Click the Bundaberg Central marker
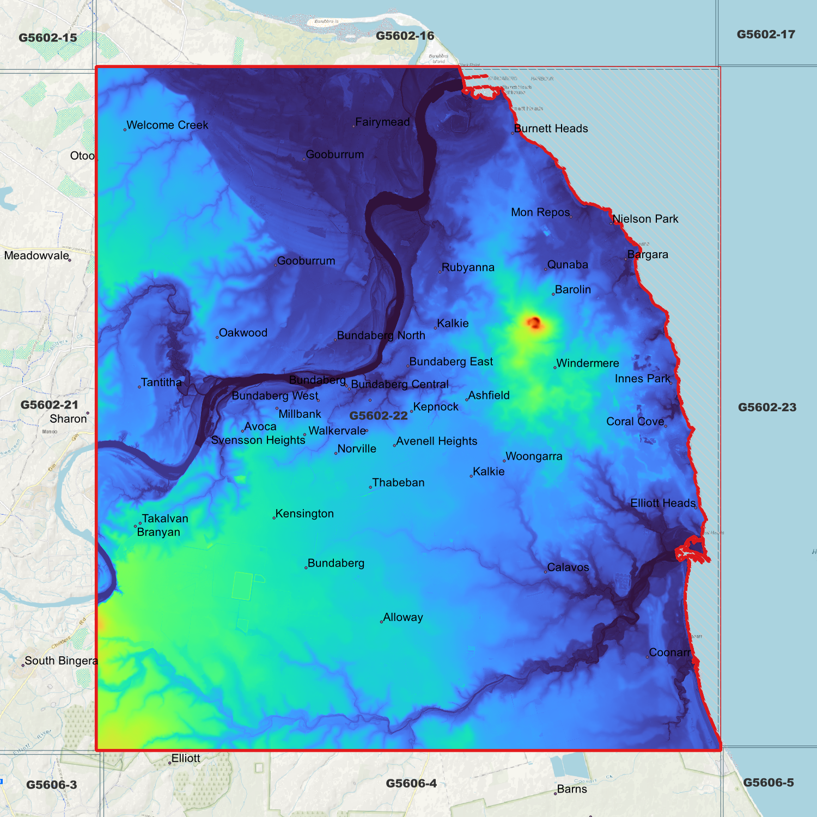This screenshot has height=817, width=817. 349,387
